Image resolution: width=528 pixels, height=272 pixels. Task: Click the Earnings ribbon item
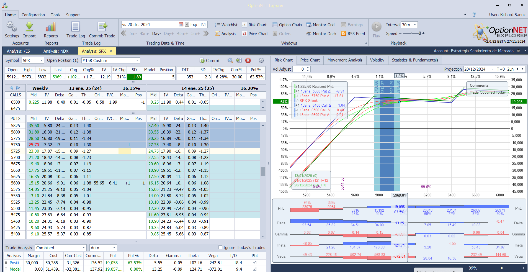point(352,25)
